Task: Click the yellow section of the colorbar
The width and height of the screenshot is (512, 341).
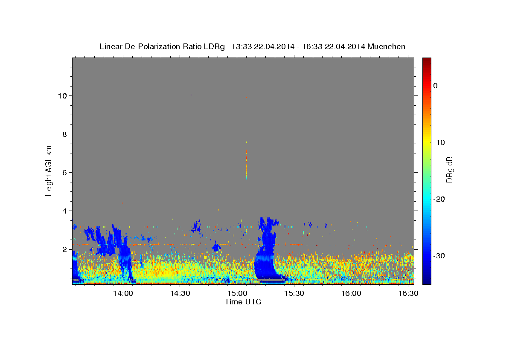Action: pos(427,142)
